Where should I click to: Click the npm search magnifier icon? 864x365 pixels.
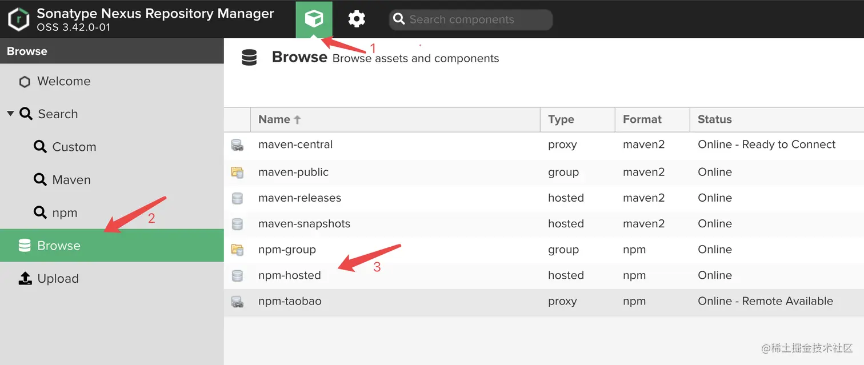pyautogui.click(x=40, y=212)
